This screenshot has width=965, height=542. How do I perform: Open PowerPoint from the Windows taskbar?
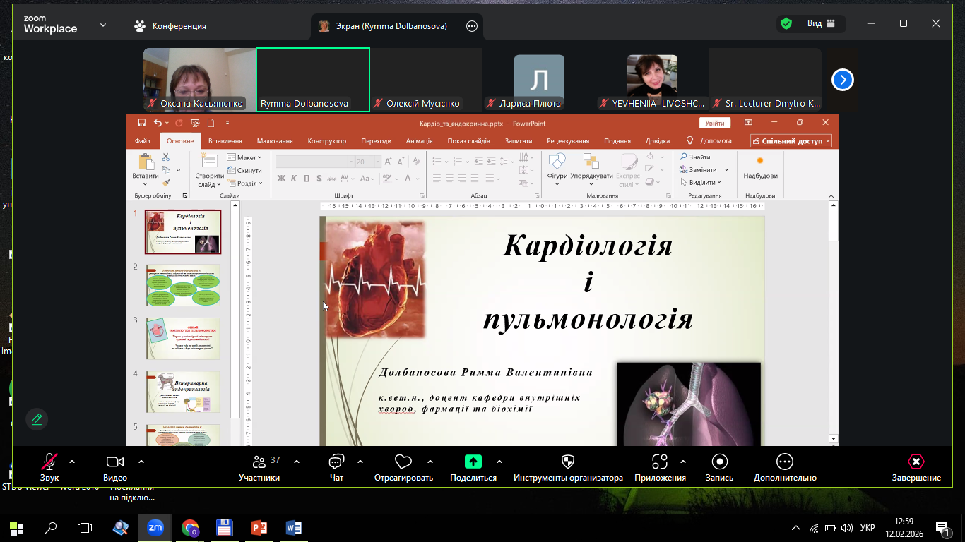pyautogui.click(x=259, y=527)
